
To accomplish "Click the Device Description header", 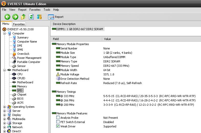I will 126,24.
